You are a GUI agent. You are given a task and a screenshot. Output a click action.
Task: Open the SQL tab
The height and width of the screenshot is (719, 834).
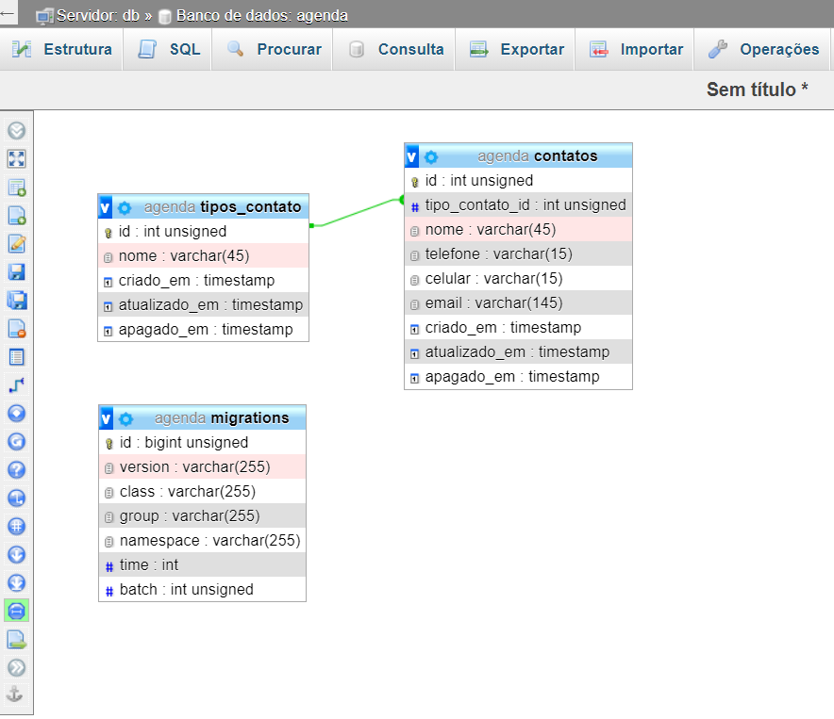[168, 49]
